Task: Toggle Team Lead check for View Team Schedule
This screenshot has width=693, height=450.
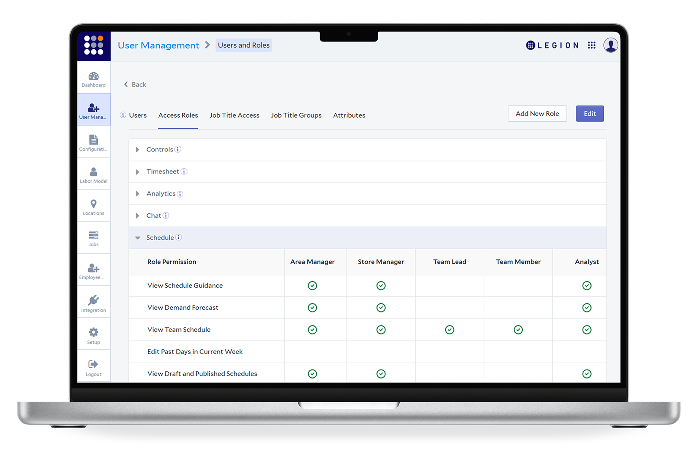Action: coord(450,330)
